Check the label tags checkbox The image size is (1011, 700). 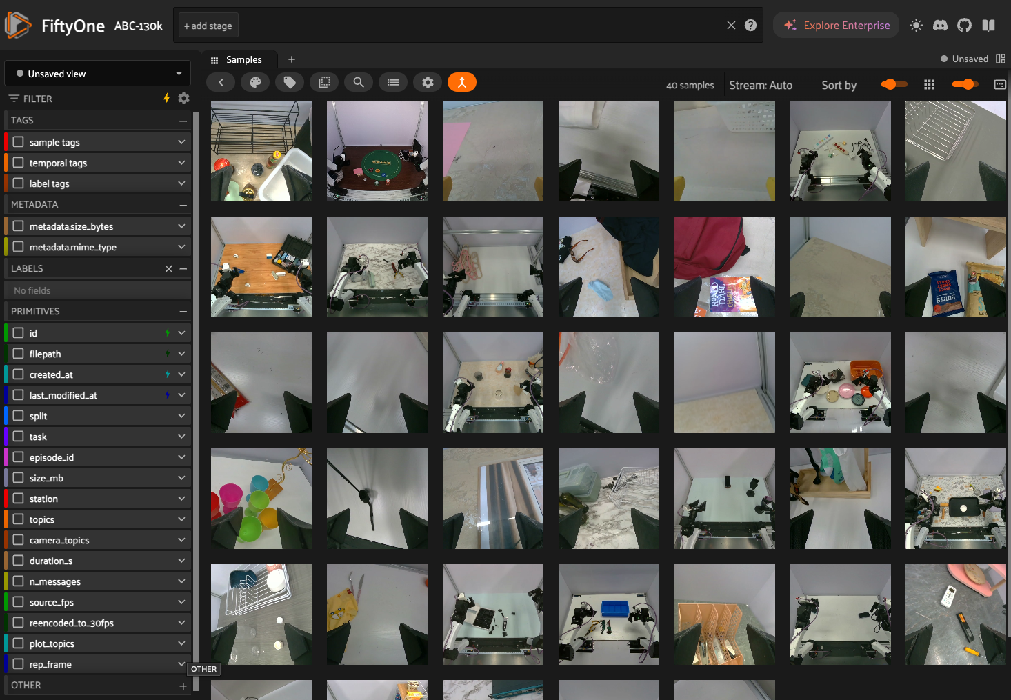[19, 183]
